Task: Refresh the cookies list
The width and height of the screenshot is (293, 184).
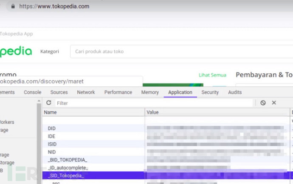Action: click(x=49, y=103)
